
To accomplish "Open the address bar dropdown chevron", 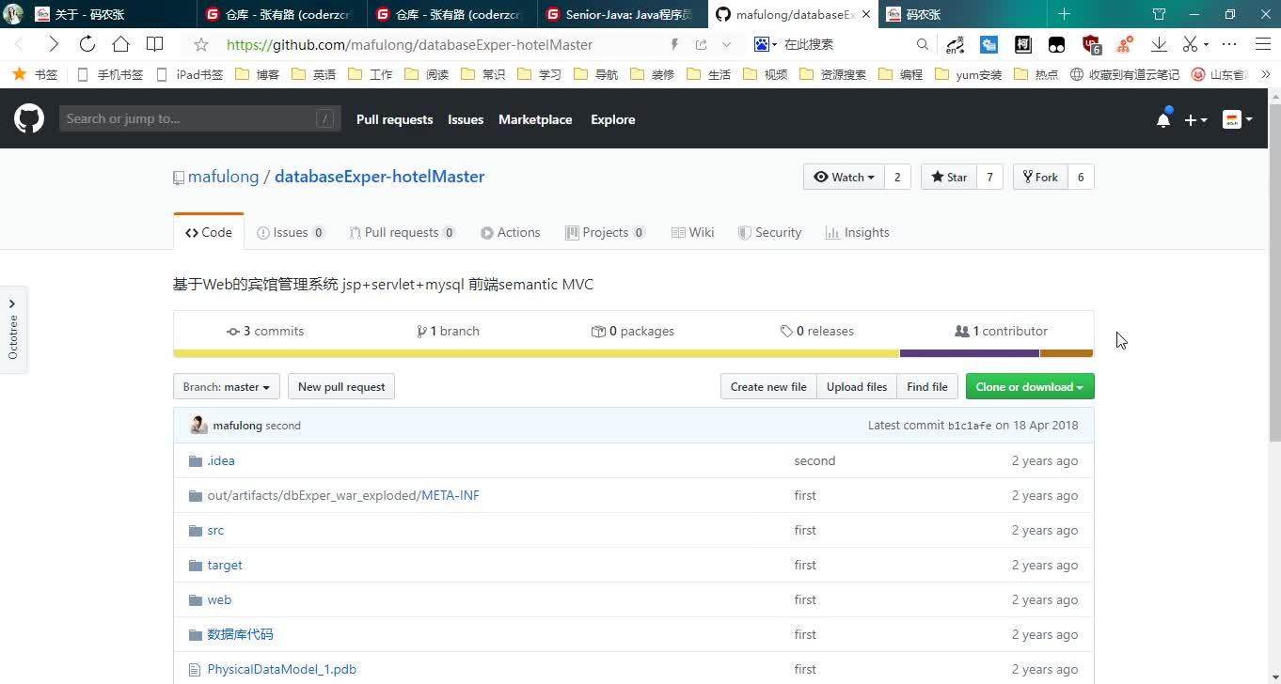I will [x=726, y=44].
